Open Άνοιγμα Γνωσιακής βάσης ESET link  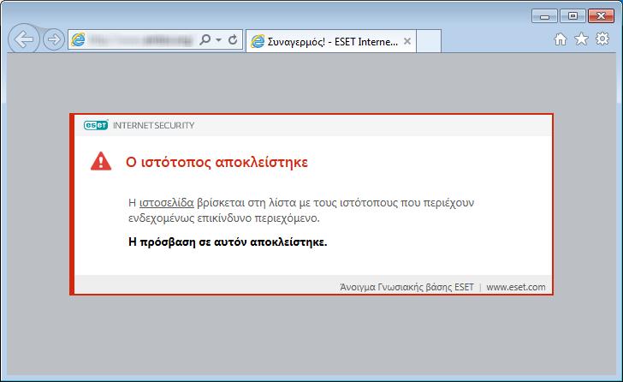pos(406,287)
